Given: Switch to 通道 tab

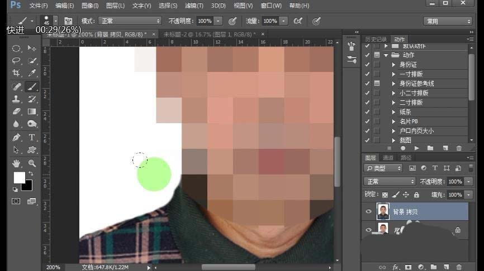Looking at the screenshot, I should click(388, 158).
